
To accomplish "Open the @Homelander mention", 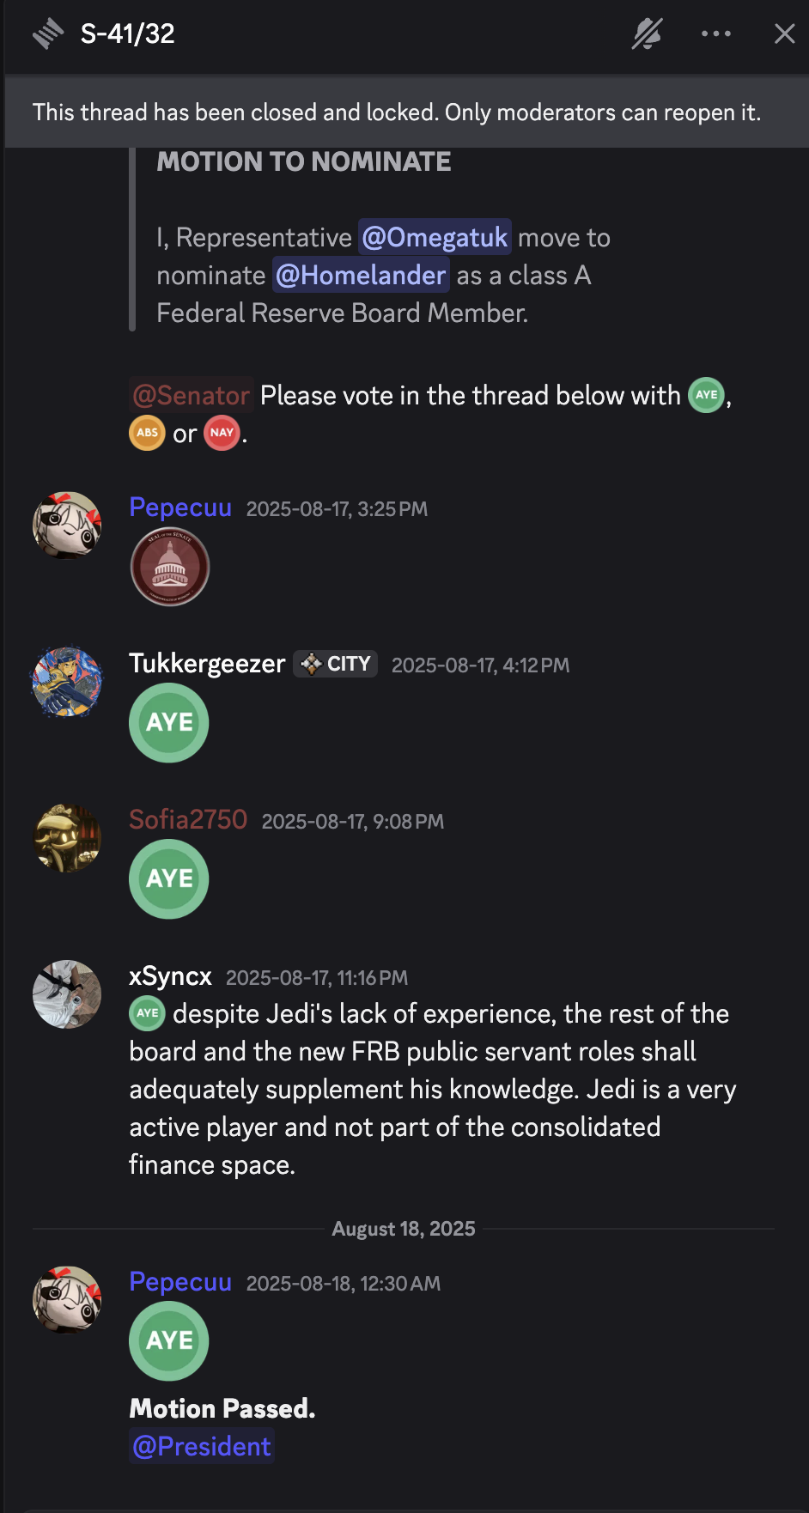I will click(x=361, y=276).
